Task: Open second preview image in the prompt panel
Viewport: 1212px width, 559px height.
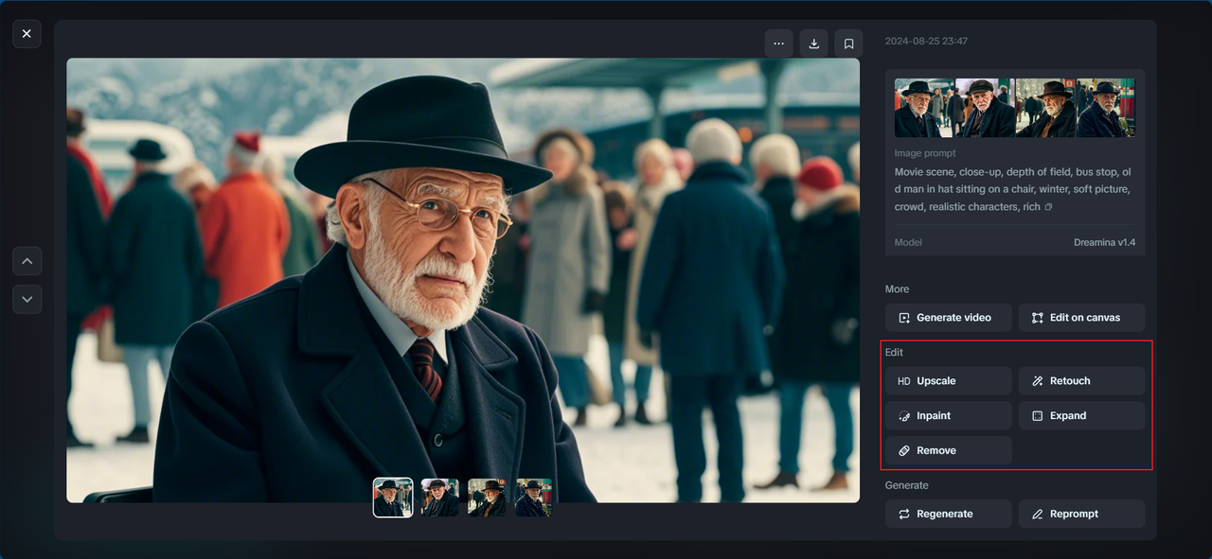Action: coord(985,108)
